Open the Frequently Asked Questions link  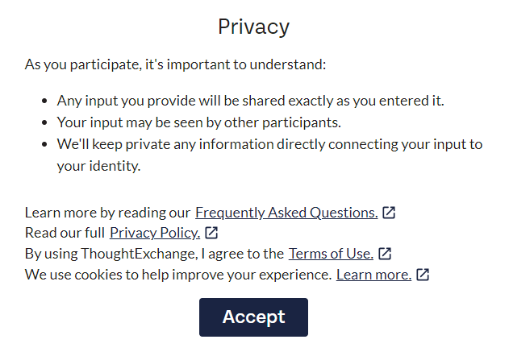pos(286,213)
